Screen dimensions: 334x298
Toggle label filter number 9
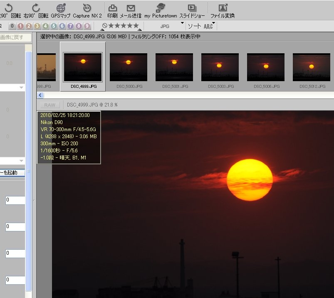tap(87, 26)
